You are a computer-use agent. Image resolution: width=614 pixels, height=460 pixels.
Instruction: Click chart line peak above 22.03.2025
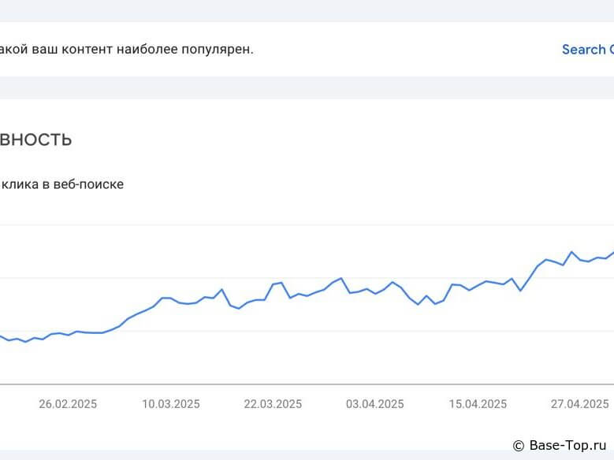281,282
